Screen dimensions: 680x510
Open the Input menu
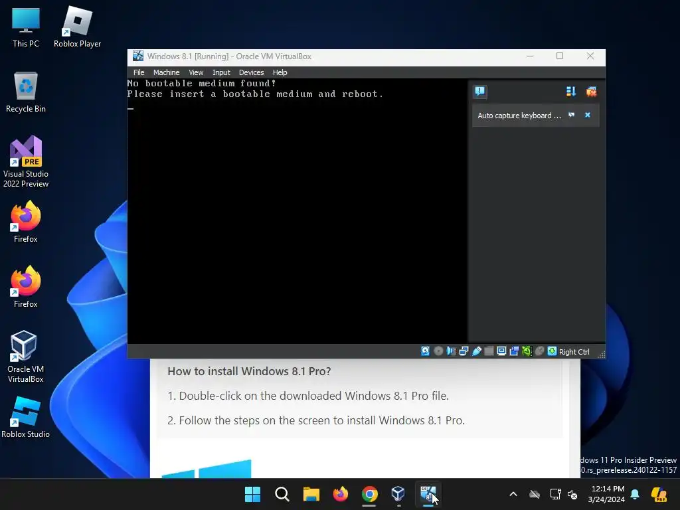click(221, 72)
